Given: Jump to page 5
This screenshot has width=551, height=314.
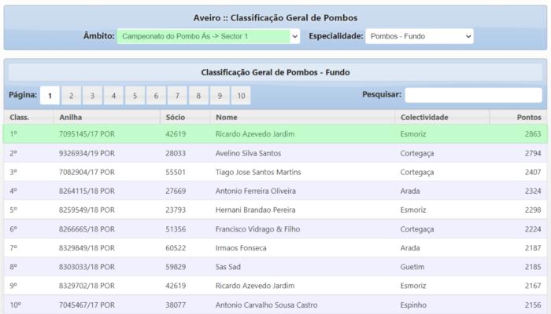Looking at the screenshot, I should pos(135,96).
